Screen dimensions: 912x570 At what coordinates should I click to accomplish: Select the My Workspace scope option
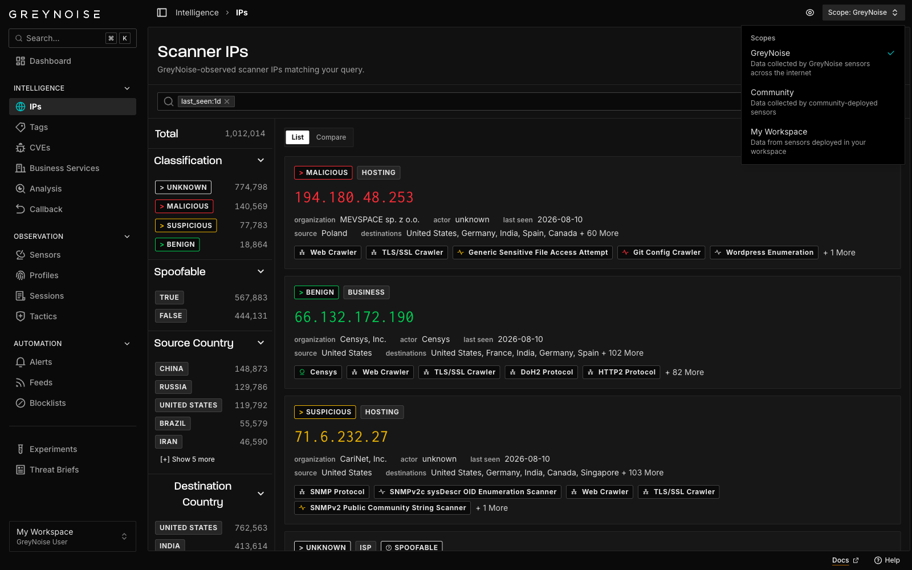point(823,141)
